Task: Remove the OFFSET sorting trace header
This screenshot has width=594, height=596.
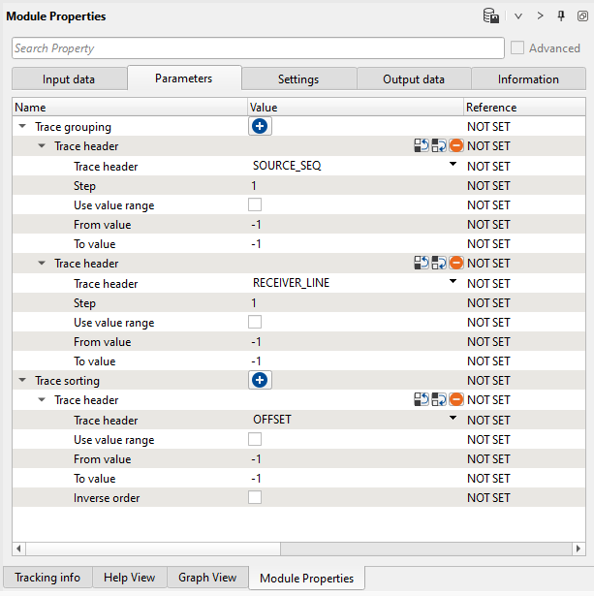Action: (x=455, y=400)
